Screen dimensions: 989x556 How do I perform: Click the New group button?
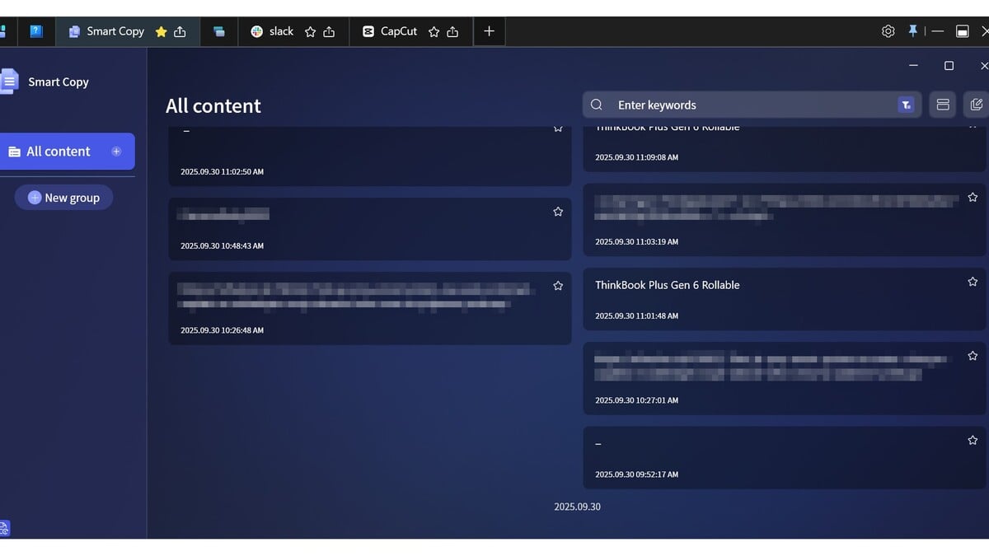tap(63, 198)
